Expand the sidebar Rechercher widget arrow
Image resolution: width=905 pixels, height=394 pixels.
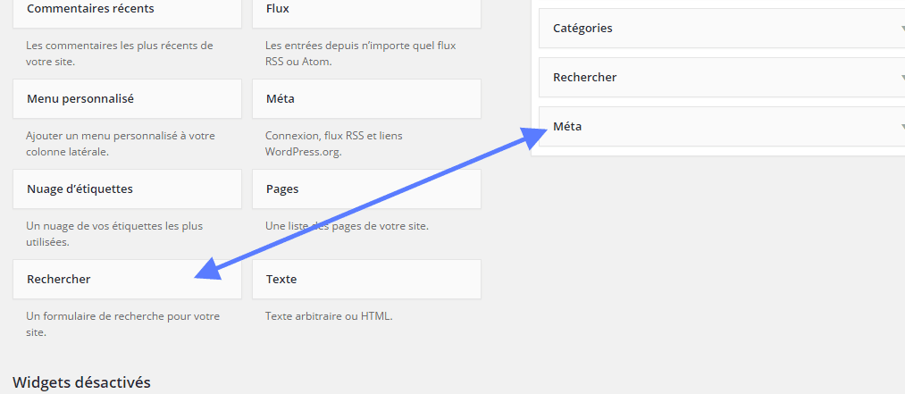coord(901,78)
